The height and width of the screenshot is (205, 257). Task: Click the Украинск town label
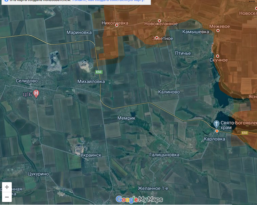[x=91, y=155]
